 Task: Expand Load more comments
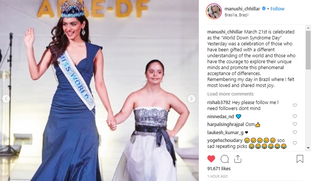click(230, 94)
